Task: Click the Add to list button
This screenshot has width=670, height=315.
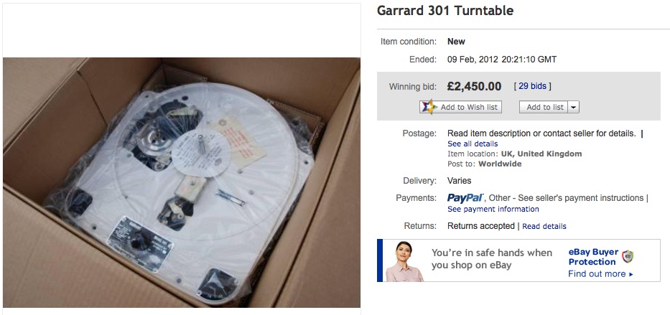Action: point(545,107)
